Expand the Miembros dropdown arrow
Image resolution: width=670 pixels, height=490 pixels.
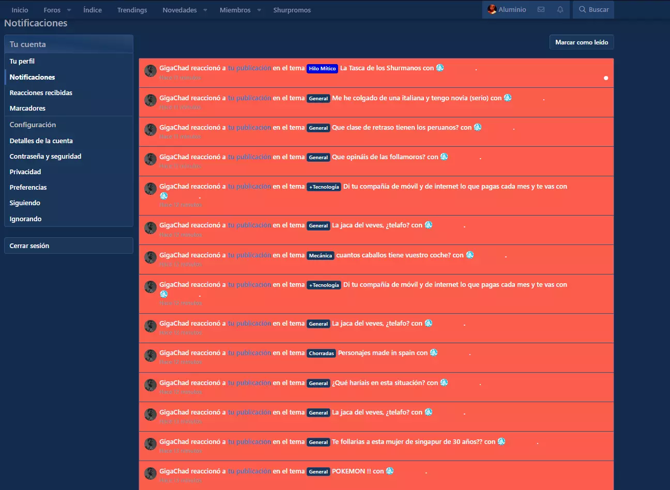[259, 10]
